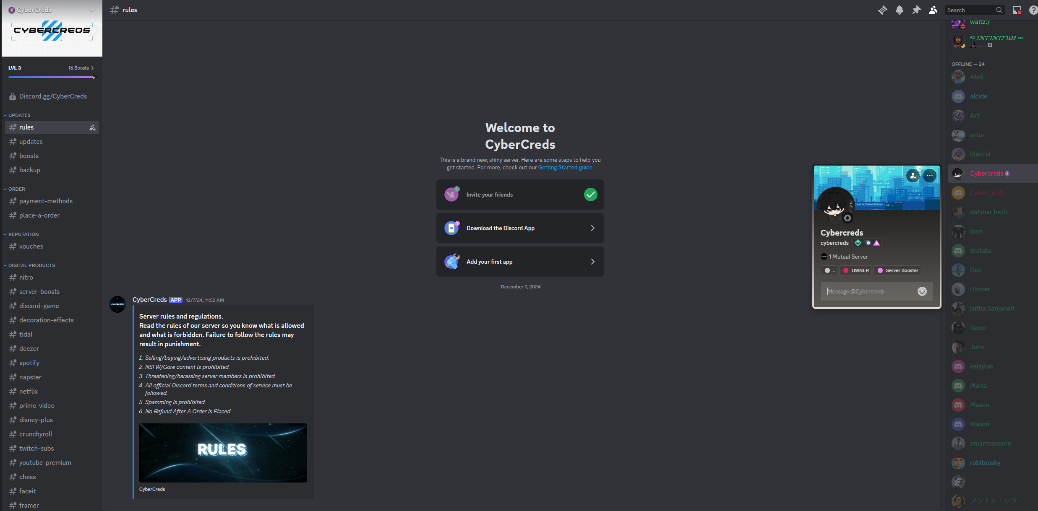Image resolution: width=1038 pixels, height=511 pixels.
Task: Click the OWNER role color dot
Action: (x=846, y=270)
